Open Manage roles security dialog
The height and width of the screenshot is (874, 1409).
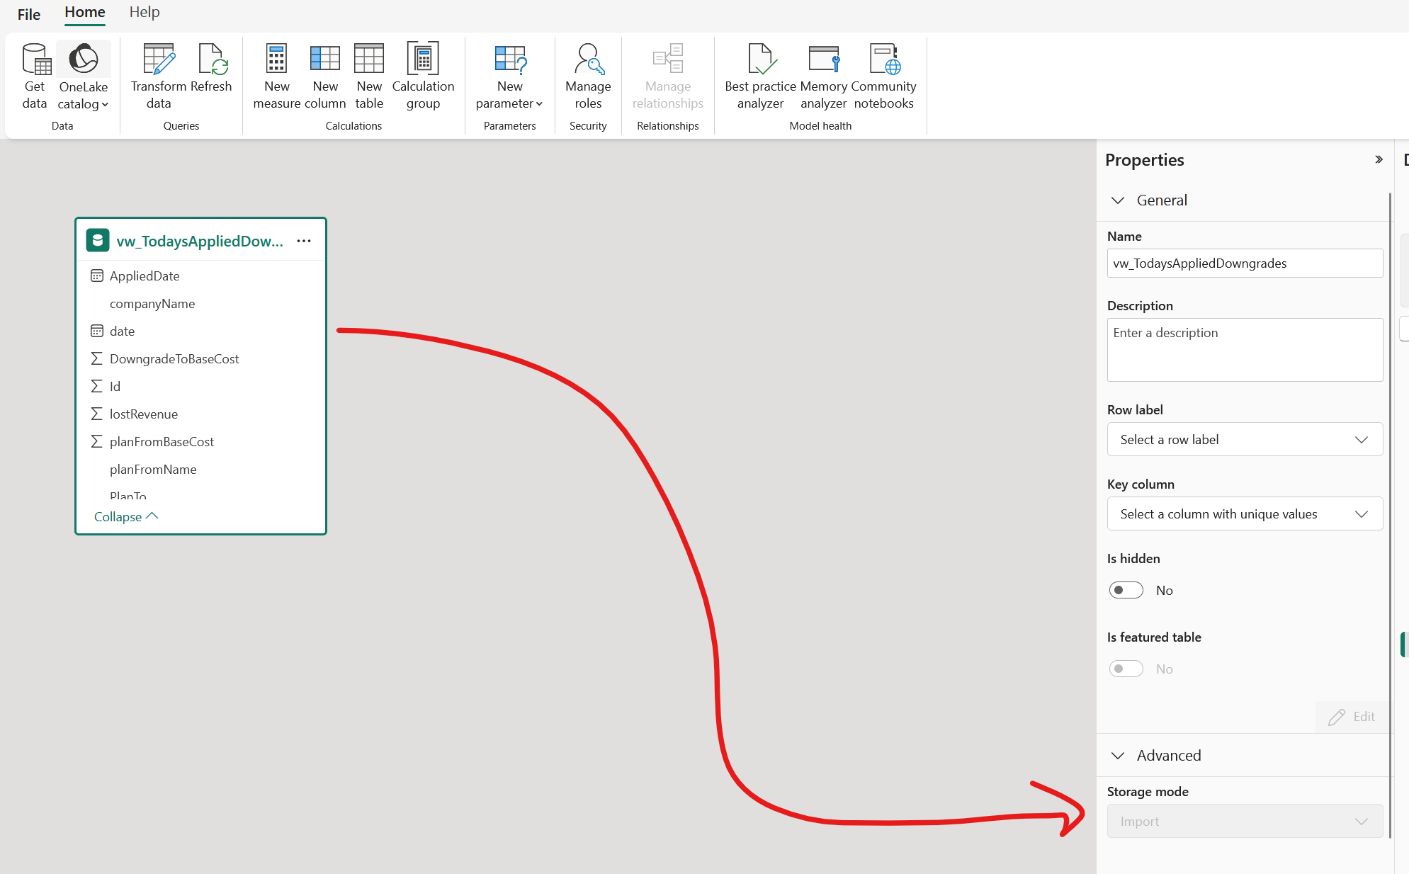588,76
